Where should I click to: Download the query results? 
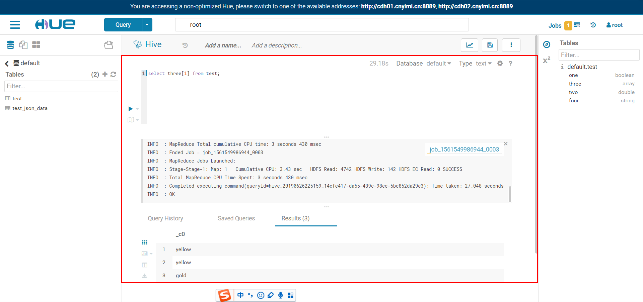pos(145,276)
